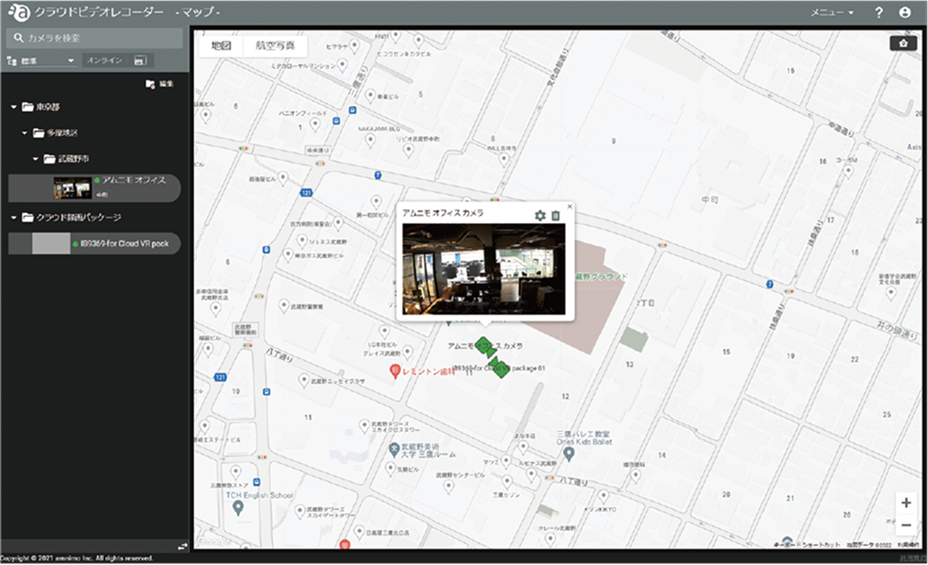928x565 pixels.
Task: Open Google logo link on map
Action: click(x=214, y=541)
